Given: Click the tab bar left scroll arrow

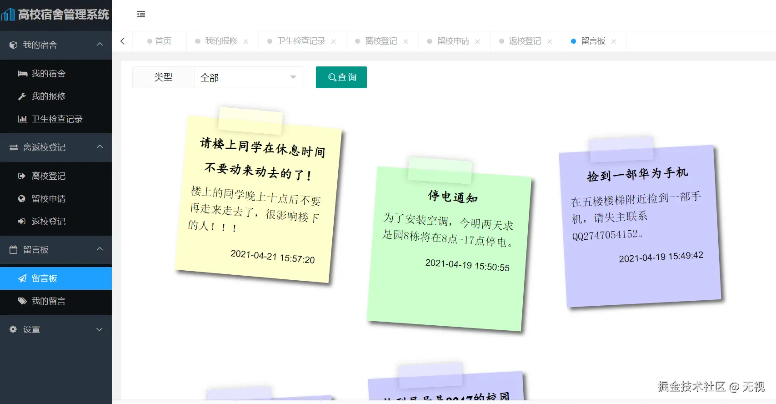Looking at the screenshot, I should point(122,41).
